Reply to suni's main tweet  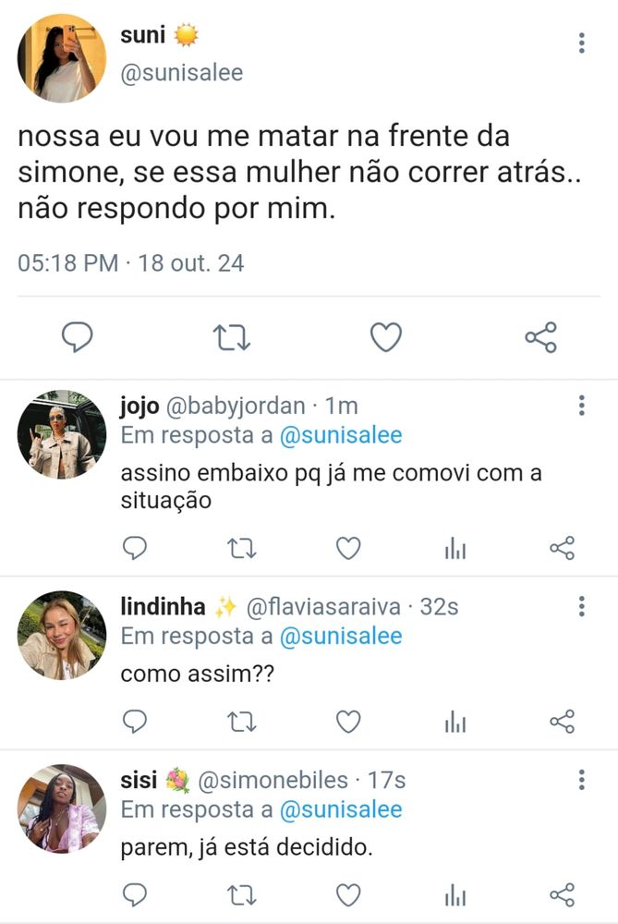pyautogui.click(x=78, y=337)
